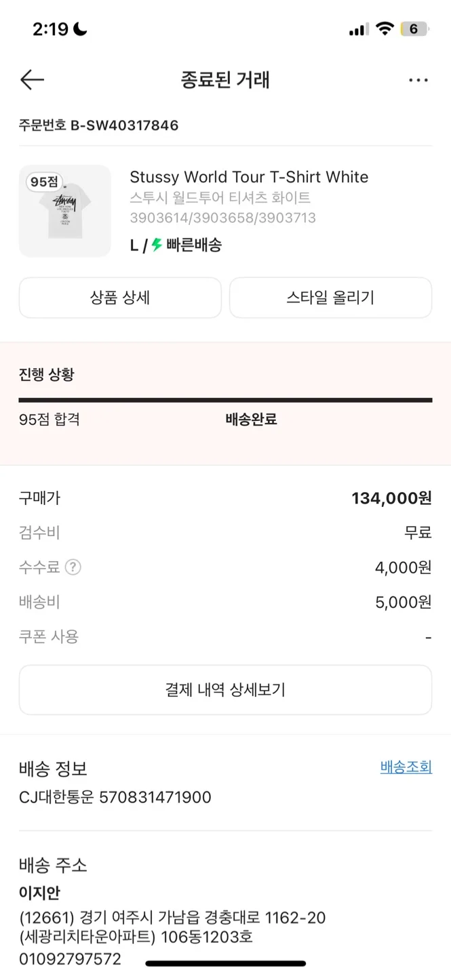
Task: Tap the 배송완료 progress bar status
Action: [251, 420]
